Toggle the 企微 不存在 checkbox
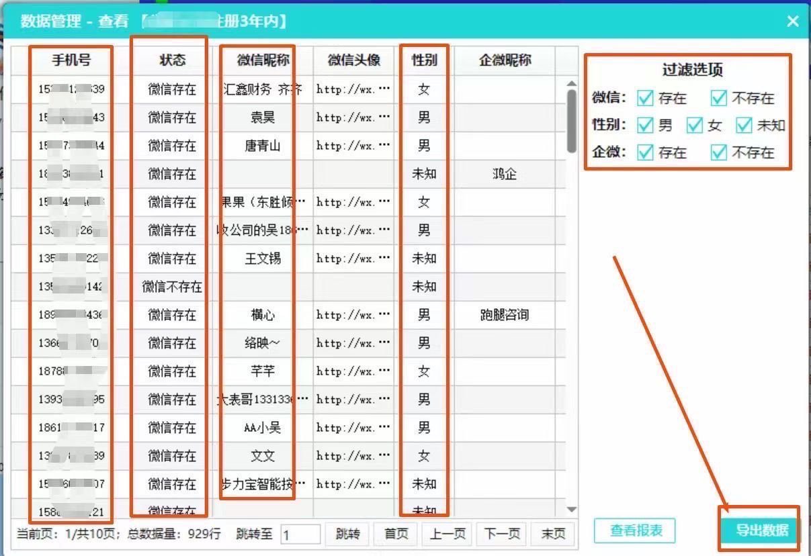This screenshot has height=556, width=811. (719, 152)
